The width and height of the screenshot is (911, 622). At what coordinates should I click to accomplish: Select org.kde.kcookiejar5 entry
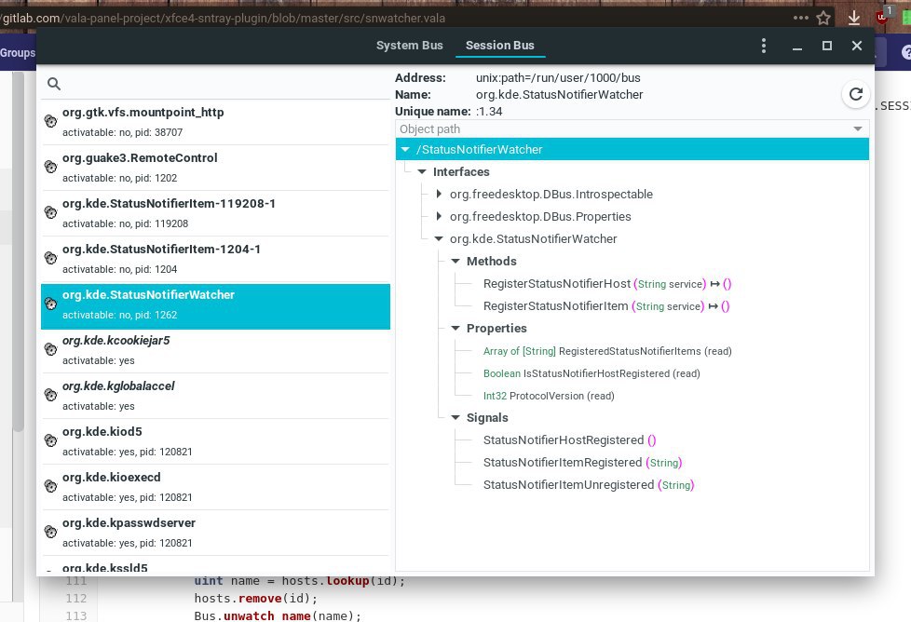click(215, 349)
